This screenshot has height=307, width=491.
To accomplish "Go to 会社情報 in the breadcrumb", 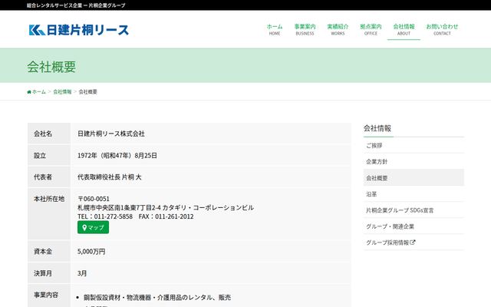I will [x=62, y=92].
